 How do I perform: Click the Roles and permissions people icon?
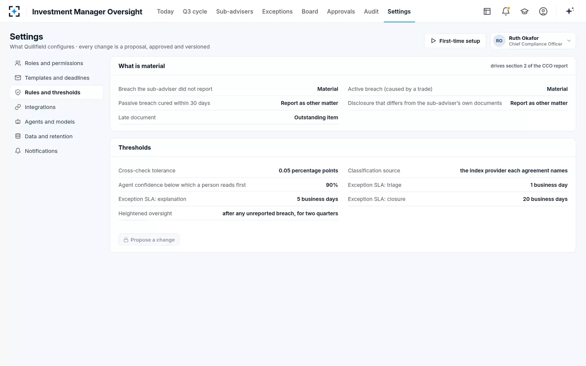coord(18,63)
